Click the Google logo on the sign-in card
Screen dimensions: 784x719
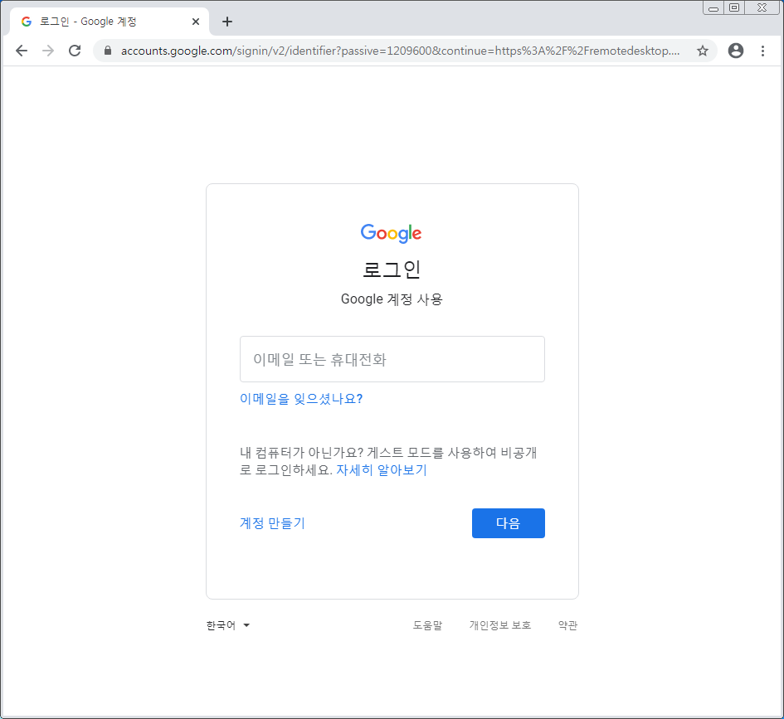pos(391,233)
